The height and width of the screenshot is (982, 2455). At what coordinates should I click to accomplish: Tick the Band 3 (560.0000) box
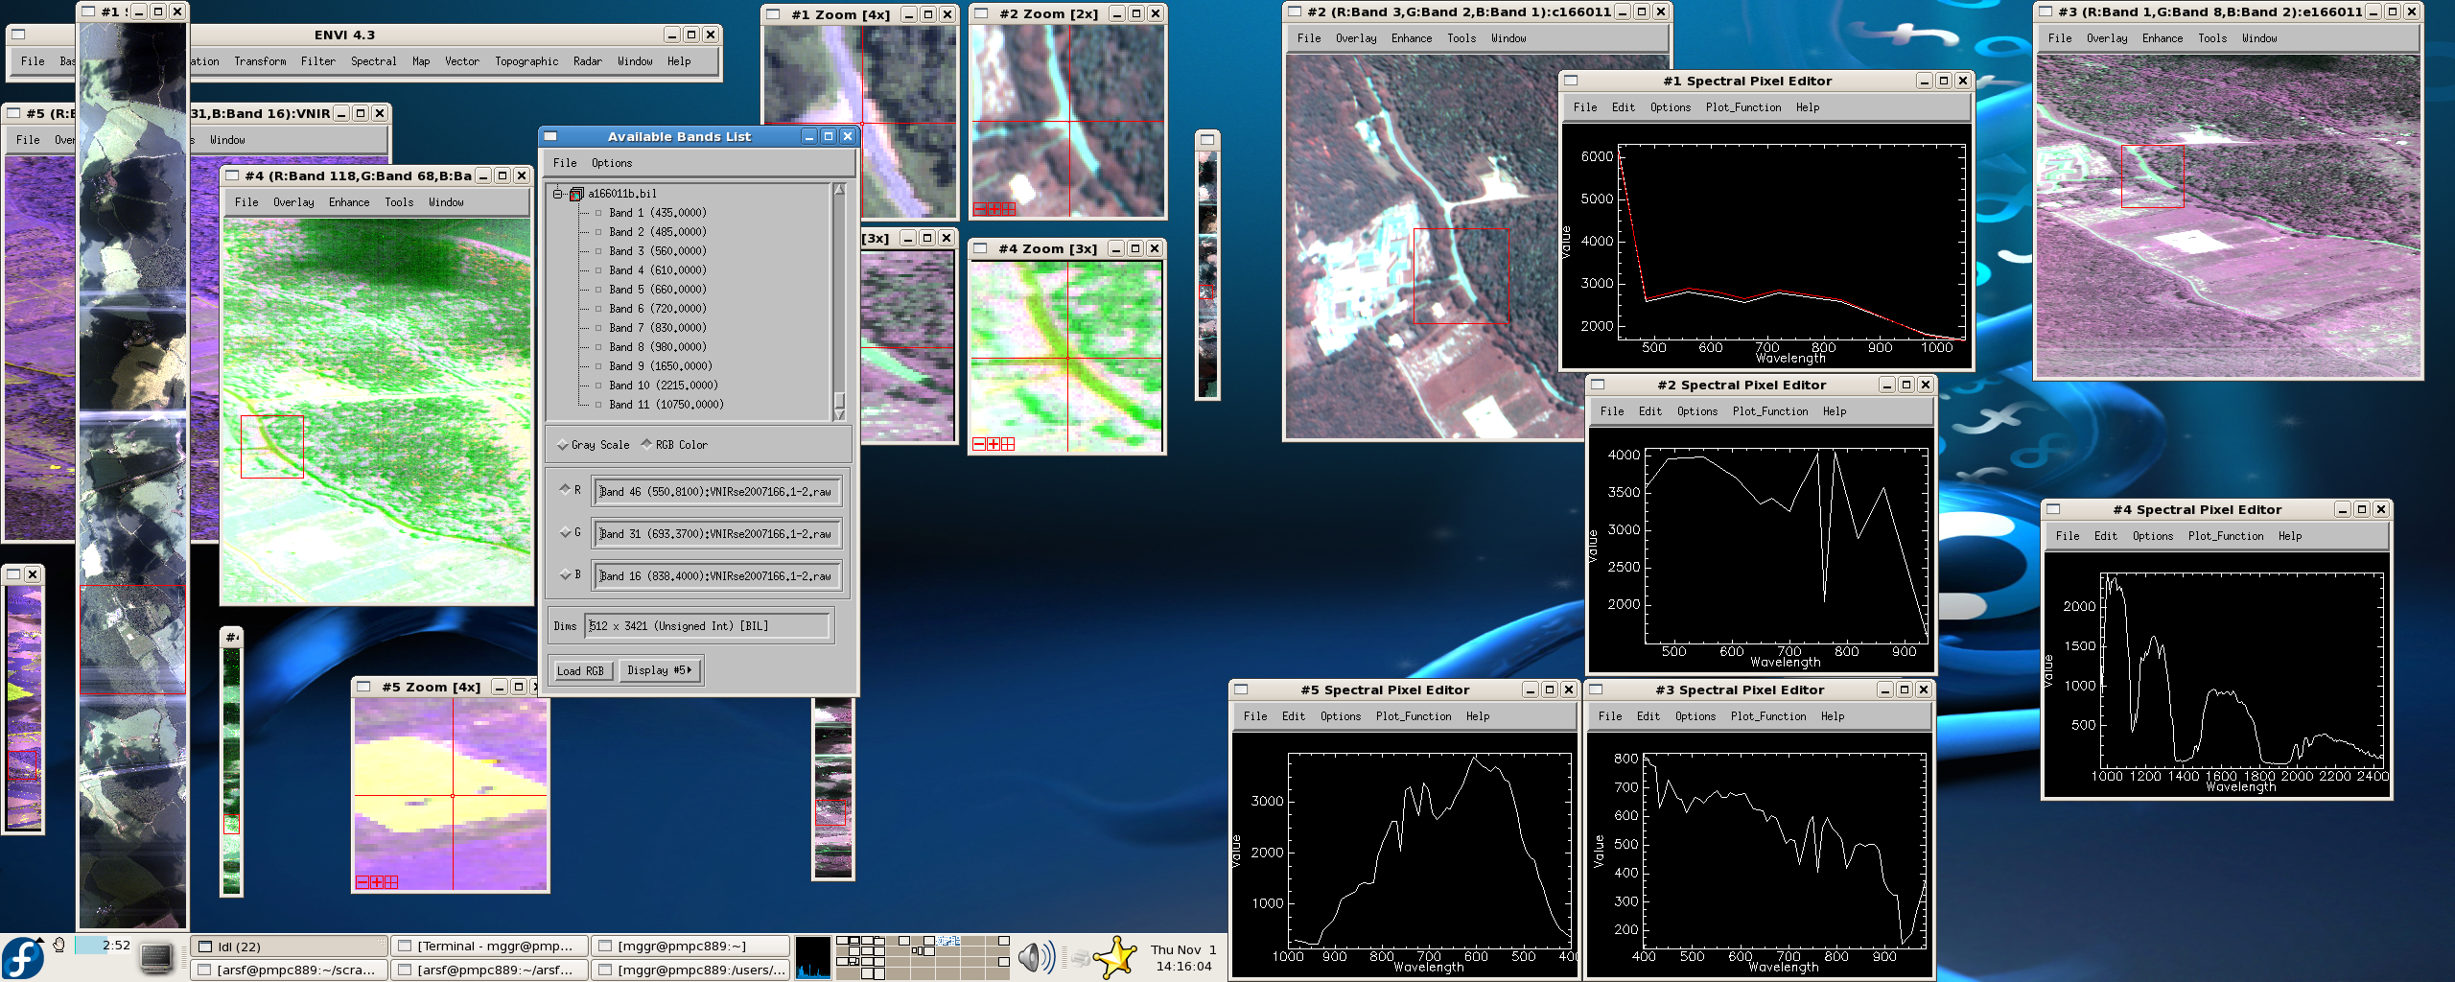tap(599, 251)
